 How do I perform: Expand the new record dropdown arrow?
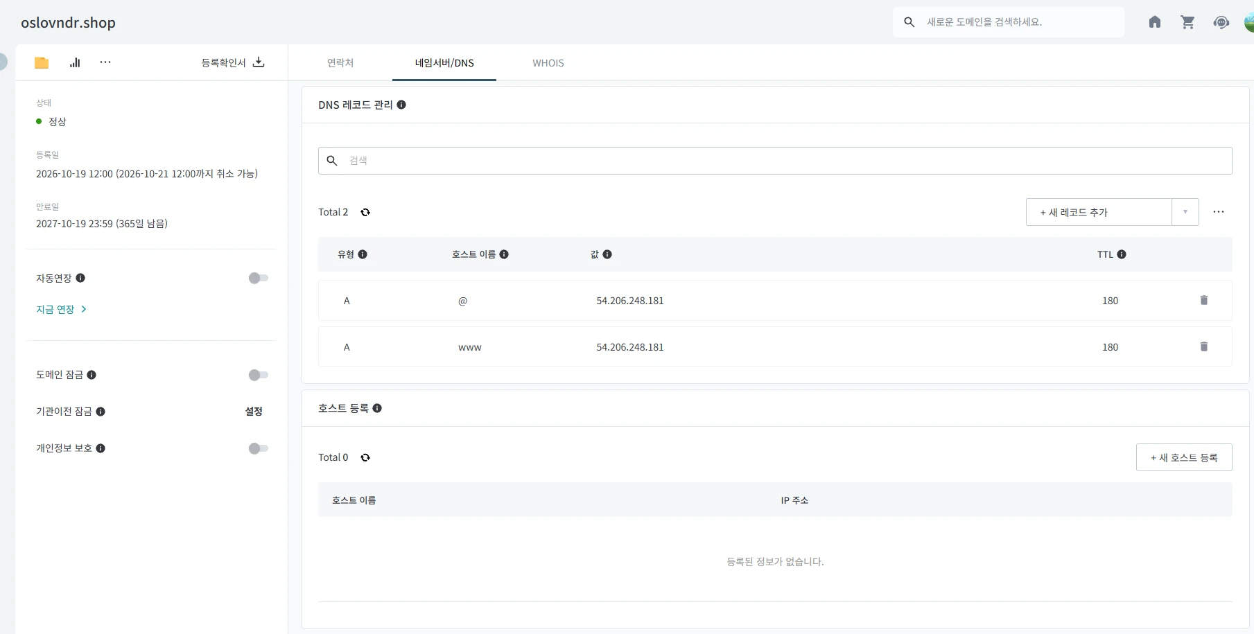click(x=1185, y=212)
